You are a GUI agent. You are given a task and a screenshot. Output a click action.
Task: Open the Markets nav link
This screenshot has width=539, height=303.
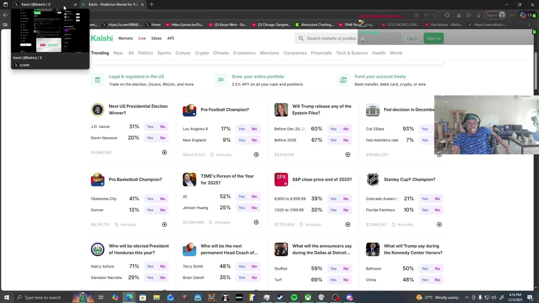point(125,38)
